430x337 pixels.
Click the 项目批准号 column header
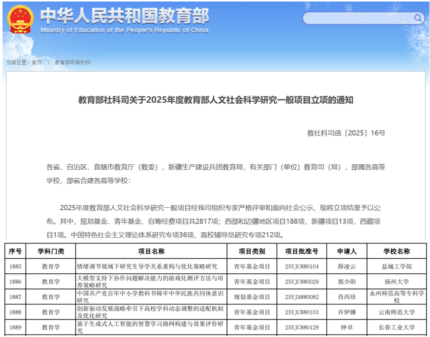(x=301, y=251)
